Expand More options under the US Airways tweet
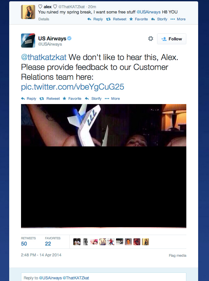 click(x=112, y=98)
